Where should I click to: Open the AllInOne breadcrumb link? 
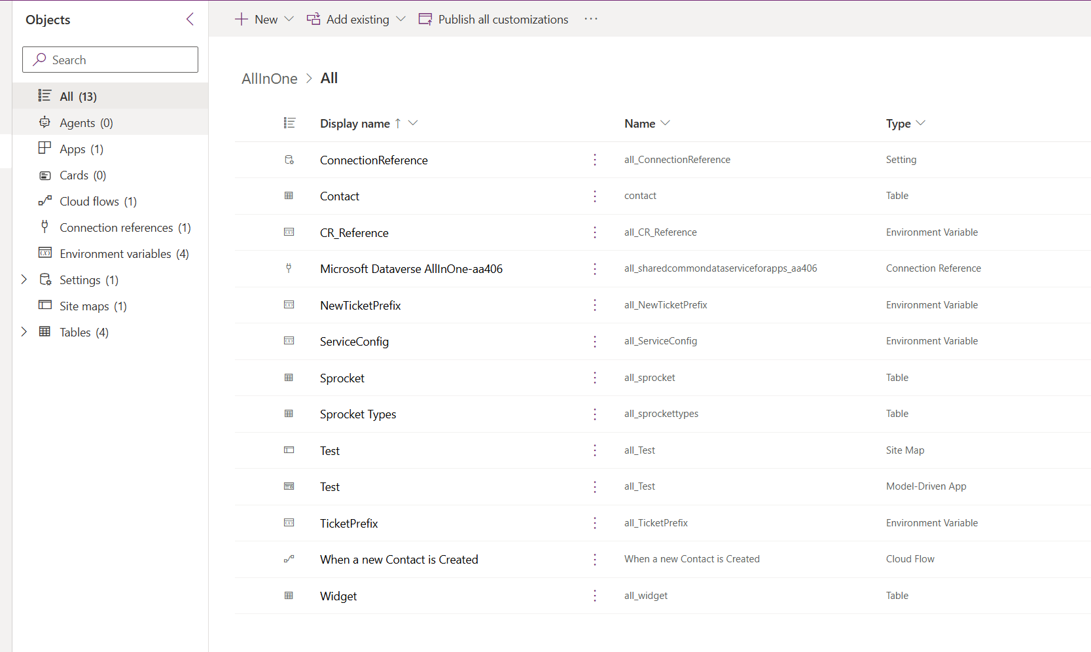pyautogui.click(x=269, y=78)
